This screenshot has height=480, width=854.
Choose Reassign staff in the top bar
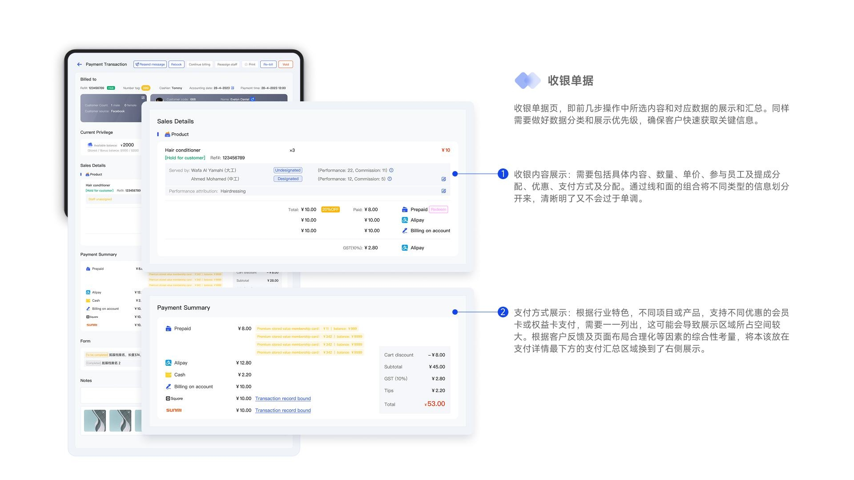[227, 64]
